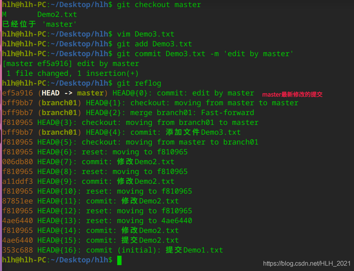Viewport: 354px width, 271px height.
Task: Click the blog.csdn.net watermark link
Action: pyautogui.click(x=307, y=264)
